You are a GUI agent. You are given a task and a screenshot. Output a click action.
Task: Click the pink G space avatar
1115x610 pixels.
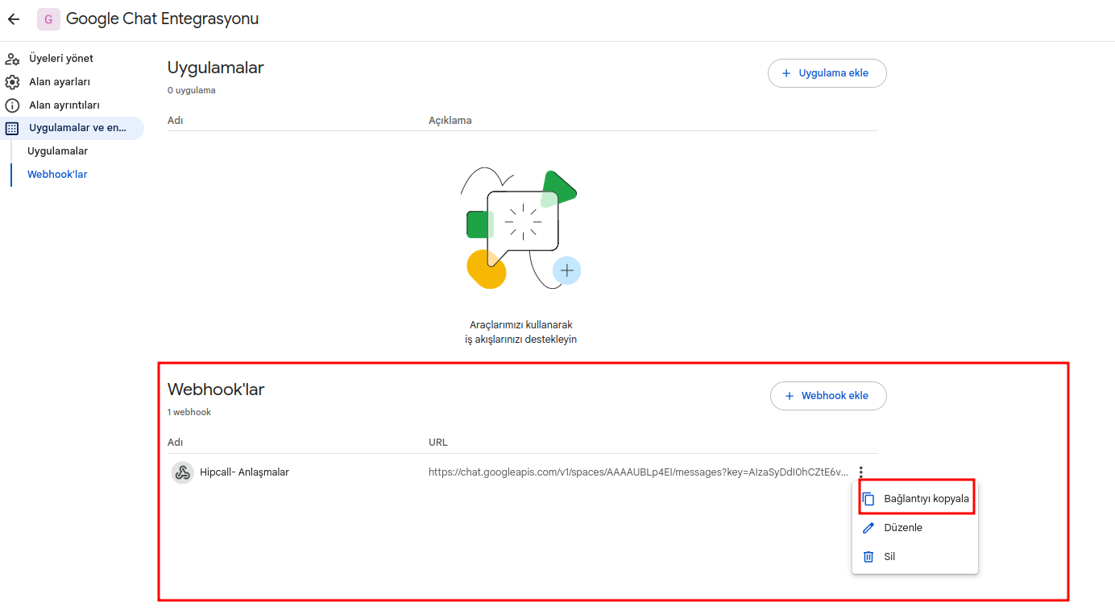(x=48, y=19)
